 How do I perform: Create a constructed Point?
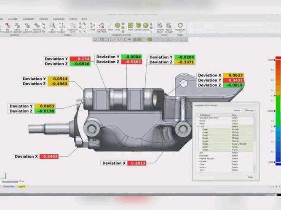[93, 27]
